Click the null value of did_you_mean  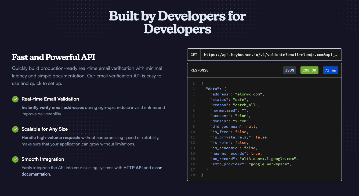tap(251, 126)
